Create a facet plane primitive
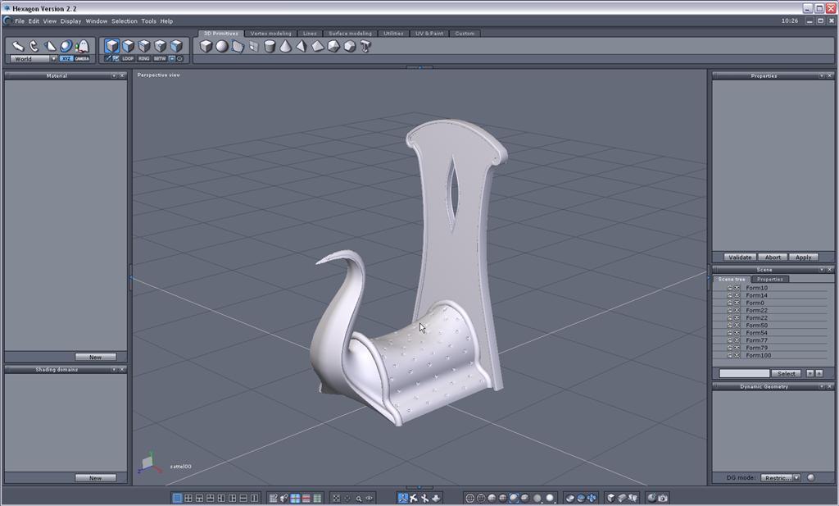Screen dimensions: 839x506 [x=238, y=46]
